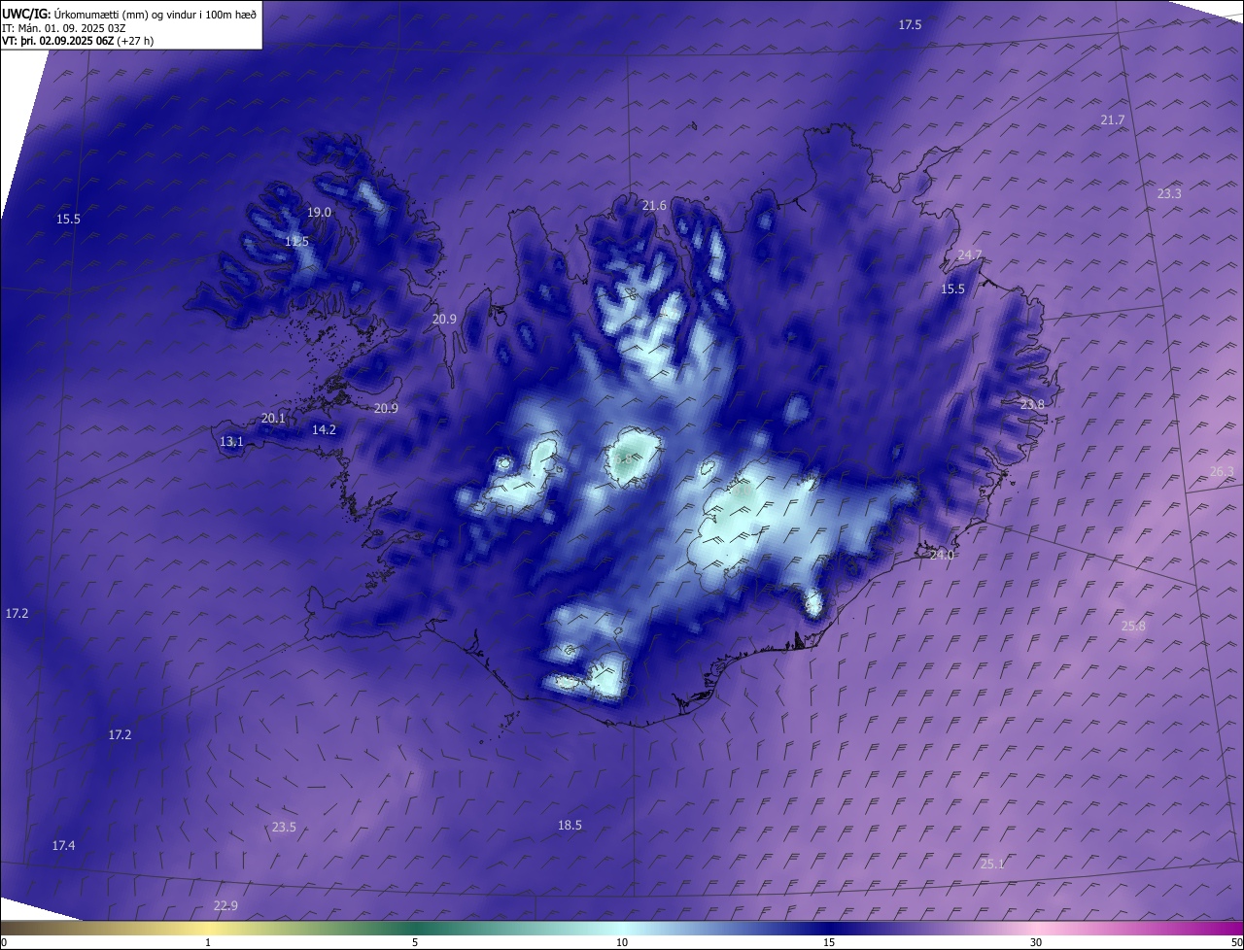Click the wind value 25.1

click(x=992, y=864)
